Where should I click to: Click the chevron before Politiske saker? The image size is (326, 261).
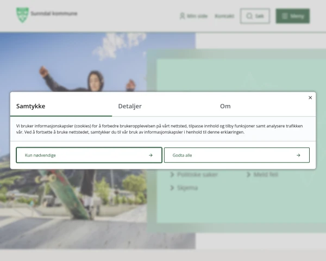coord(172,175)
